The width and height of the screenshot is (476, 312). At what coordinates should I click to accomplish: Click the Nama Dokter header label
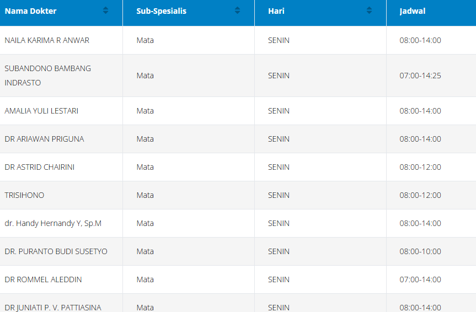31,11
